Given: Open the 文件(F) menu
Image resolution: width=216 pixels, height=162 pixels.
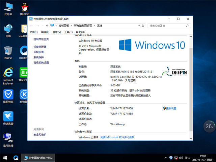Looking at the screenshot, I should [33, 32].
